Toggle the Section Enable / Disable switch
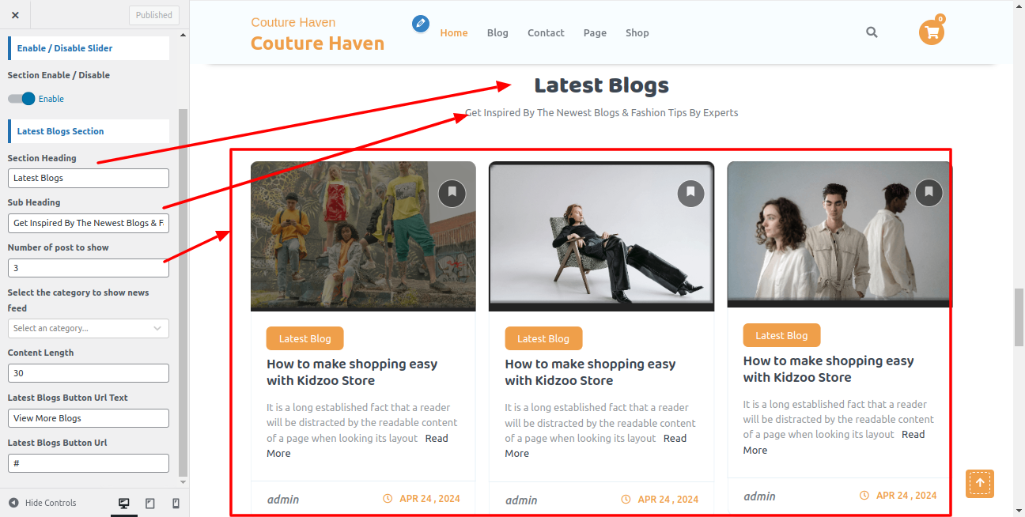Viewport: 1025px width, 517px height. 22,99
